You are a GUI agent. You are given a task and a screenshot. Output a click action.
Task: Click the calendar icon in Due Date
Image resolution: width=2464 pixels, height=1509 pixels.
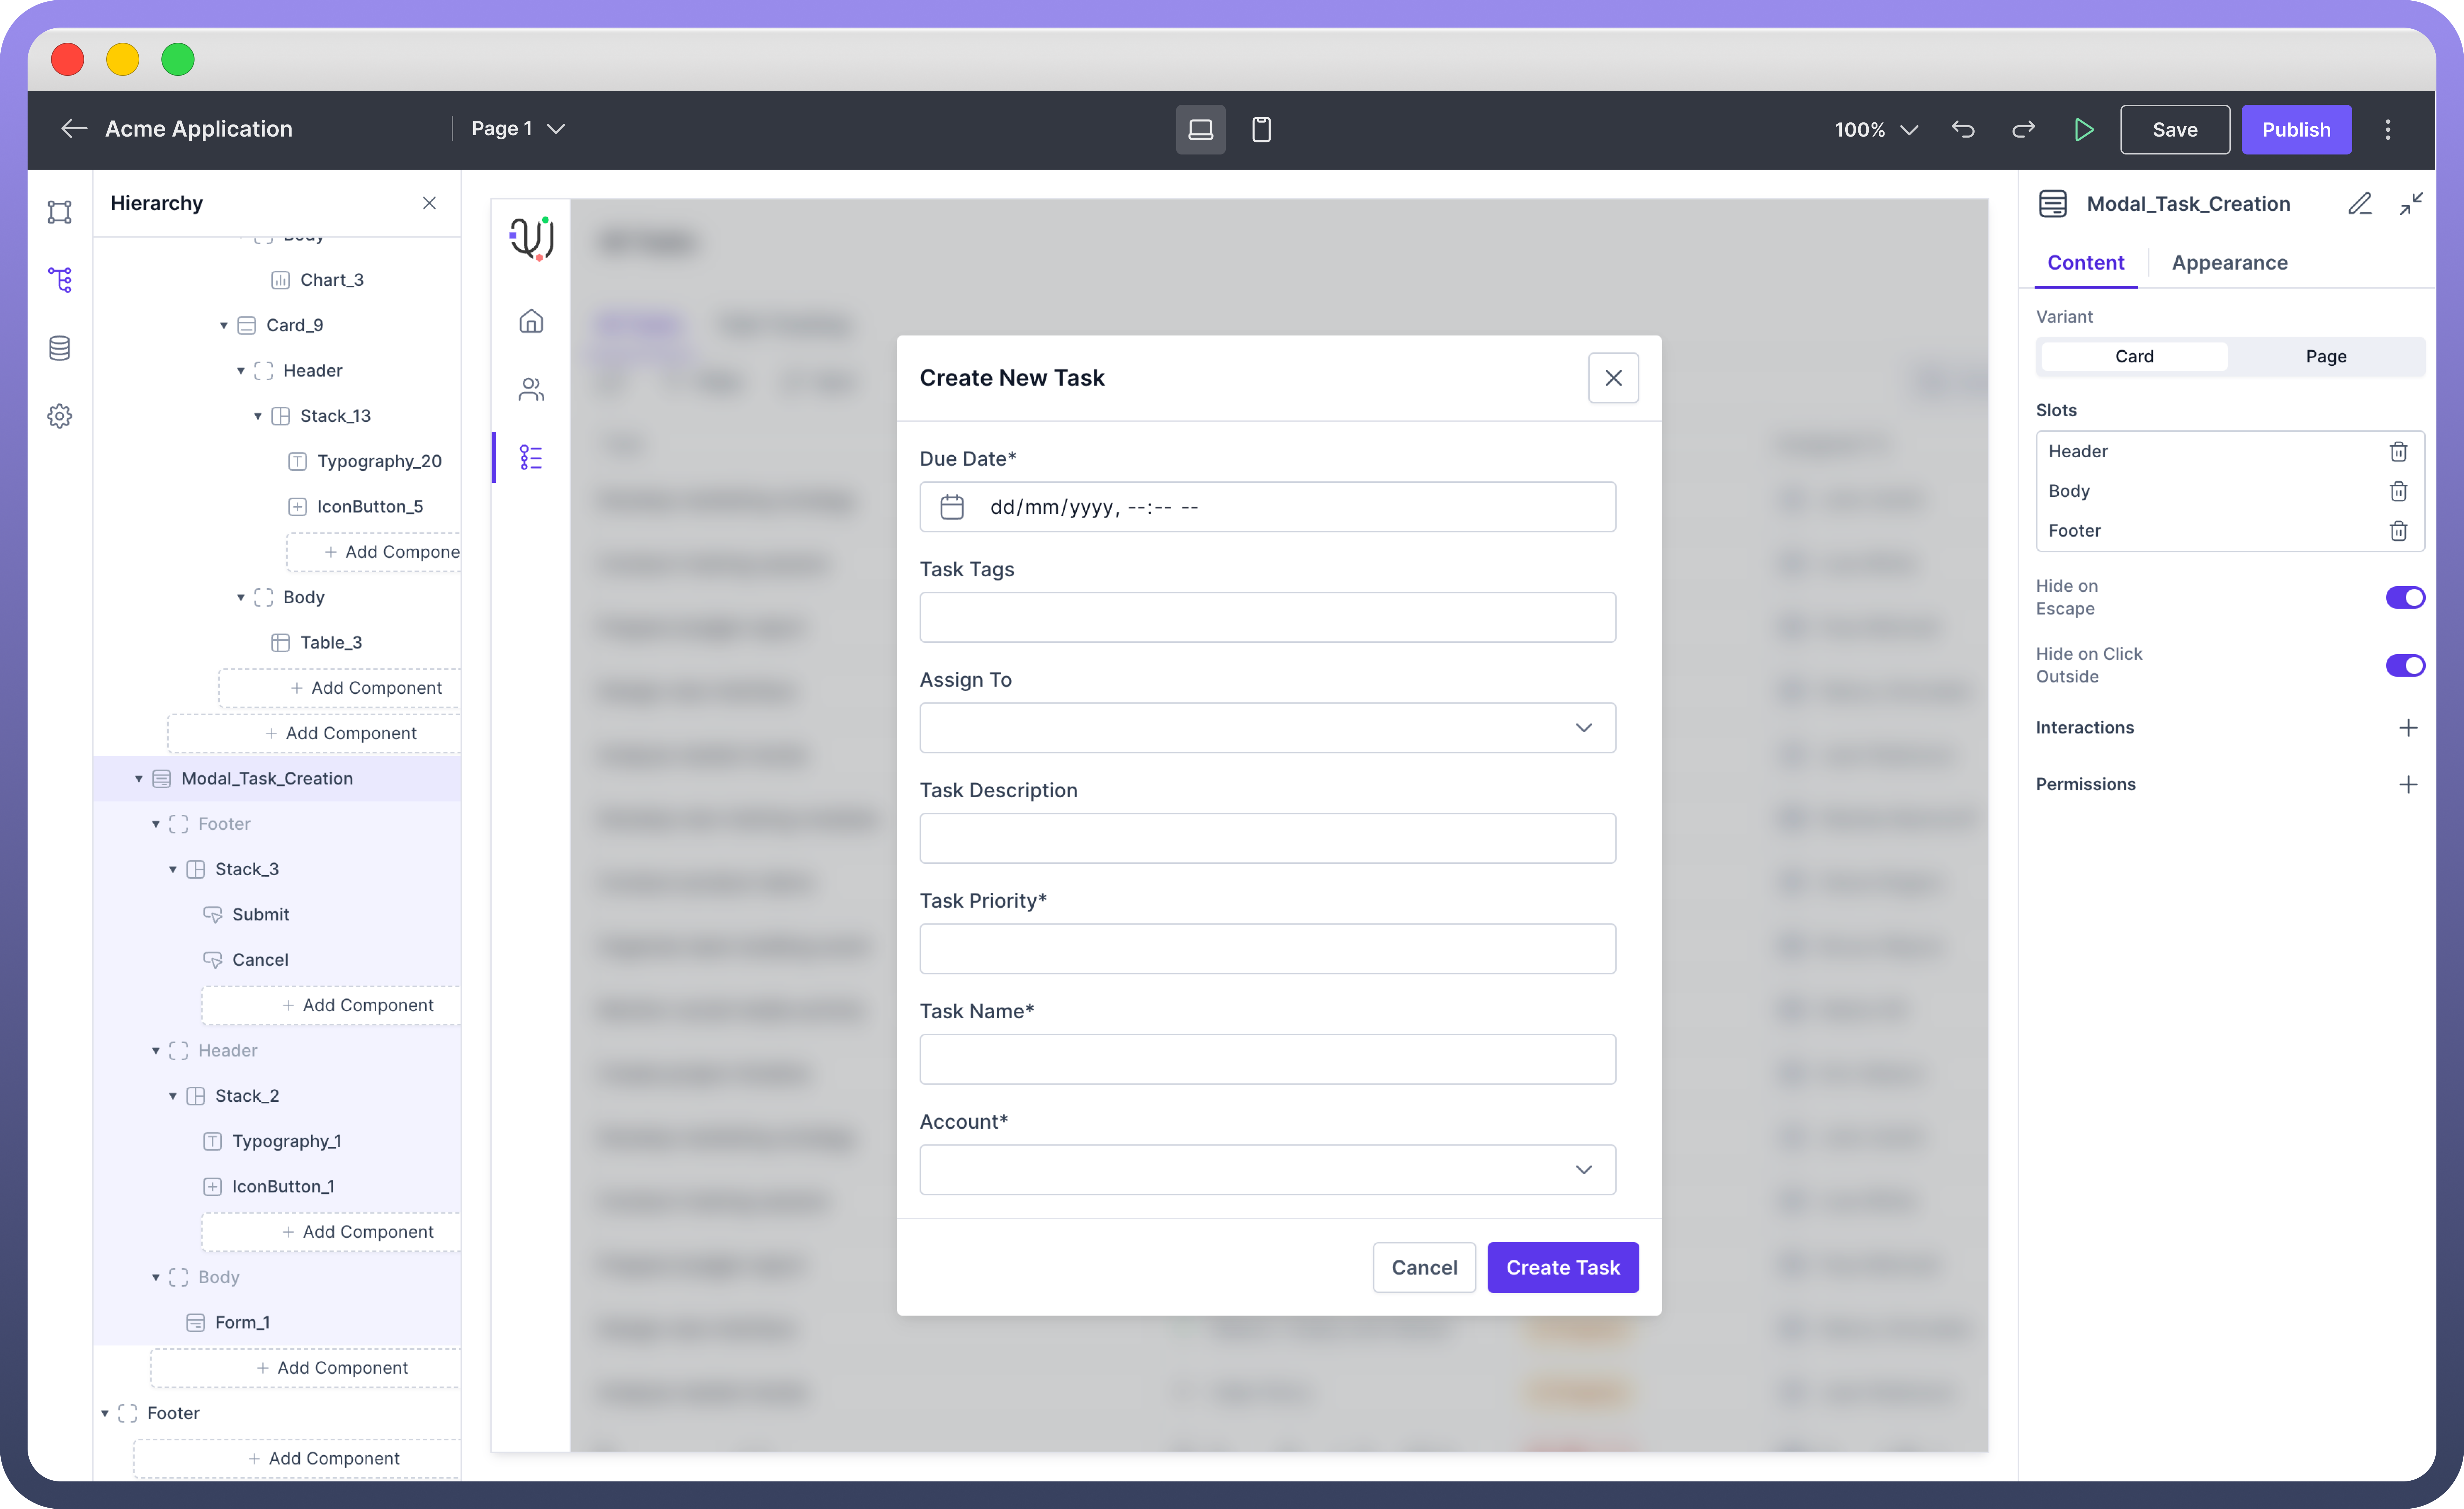point(951,507)
